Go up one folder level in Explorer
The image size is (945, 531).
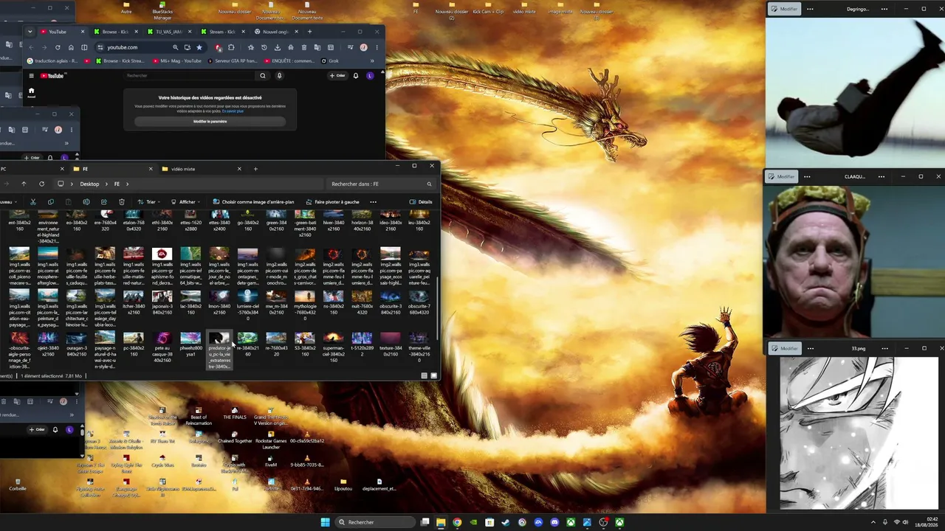24,184
